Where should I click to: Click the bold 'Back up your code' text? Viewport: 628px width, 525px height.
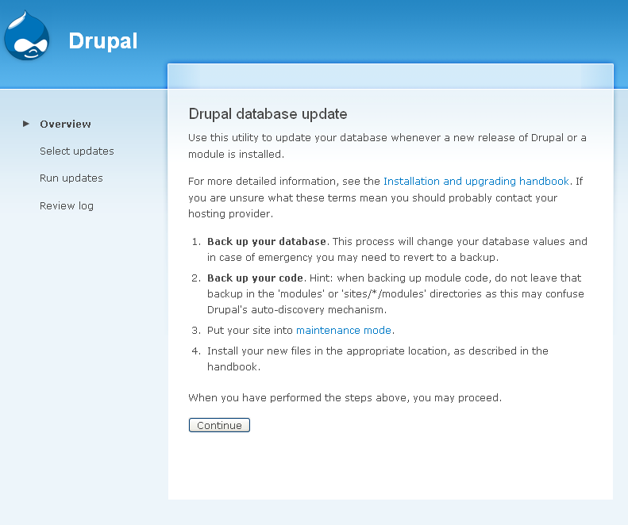[x=255, y=278]
